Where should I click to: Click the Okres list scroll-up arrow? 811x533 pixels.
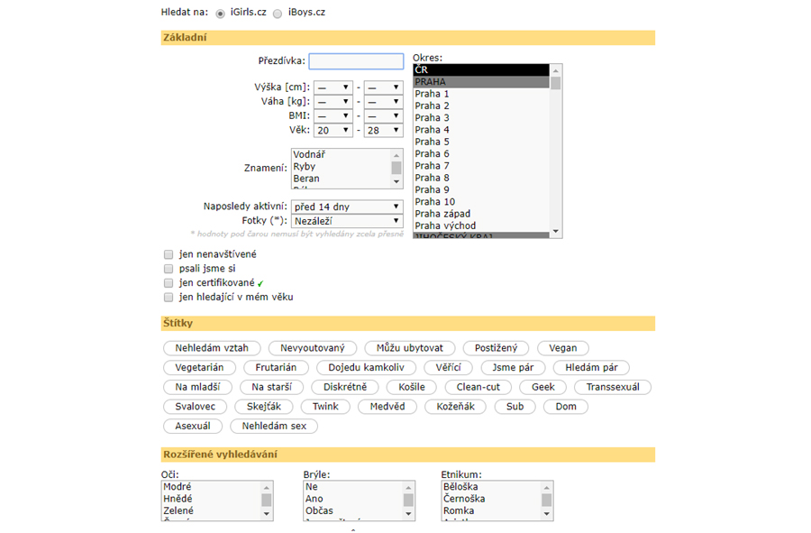556,70
